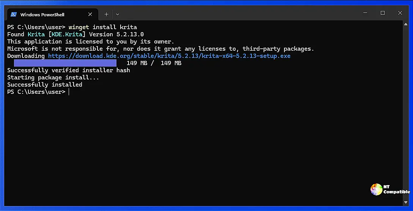
Task: Open a new terminal tab
Action: [107, 14]
